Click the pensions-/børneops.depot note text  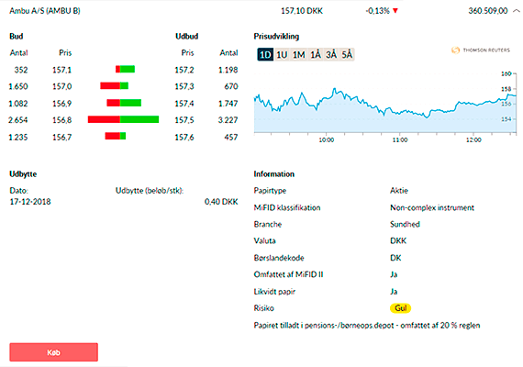pos(367,326)
